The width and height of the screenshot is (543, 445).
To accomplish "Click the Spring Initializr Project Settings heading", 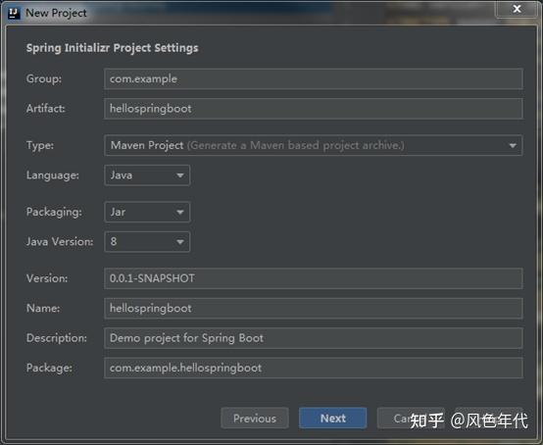I will coord(112,48).
